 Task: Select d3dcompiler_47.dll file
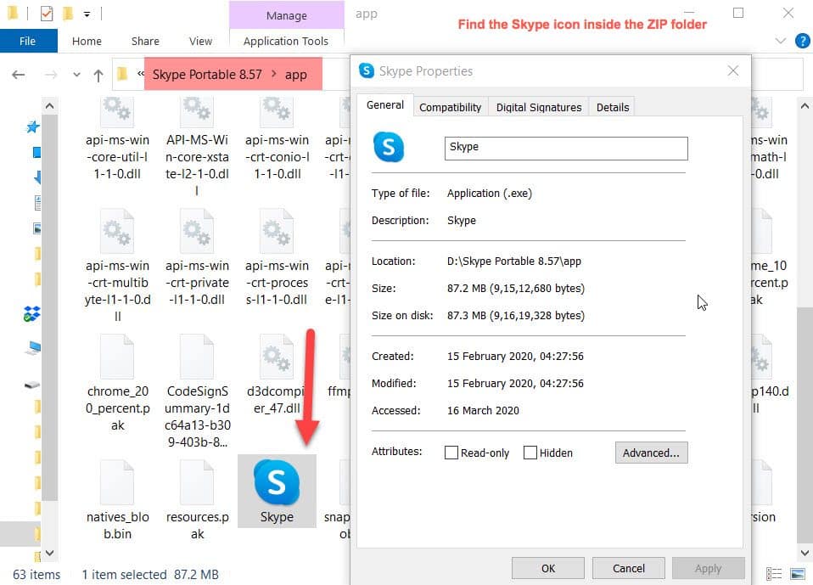click(x=277, y=374)
